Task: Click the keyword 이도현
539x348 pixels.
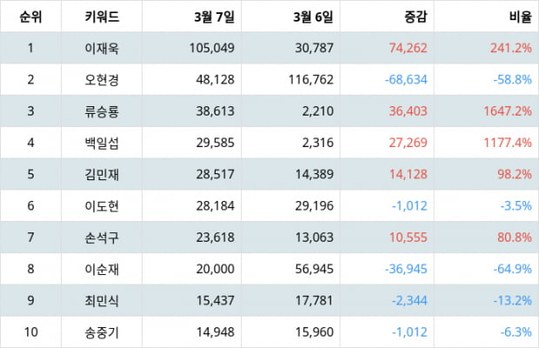Action: tap(102, 205)
